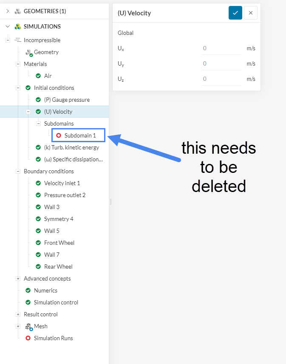The width and height of the screenshot is (286, 364).
Task: Click the red status icon beside Subdomain 1
Action: 59,135
